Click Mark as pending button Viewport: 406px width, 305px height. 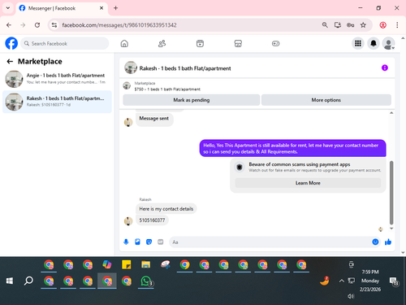(192, 100)
